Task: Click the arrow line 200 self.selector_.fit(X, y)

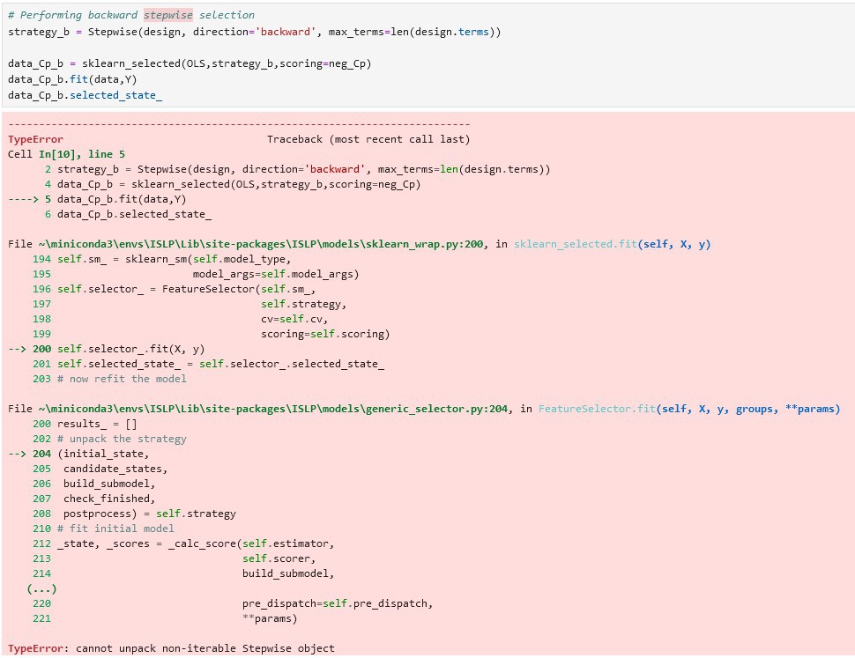Action: point(130,349)
